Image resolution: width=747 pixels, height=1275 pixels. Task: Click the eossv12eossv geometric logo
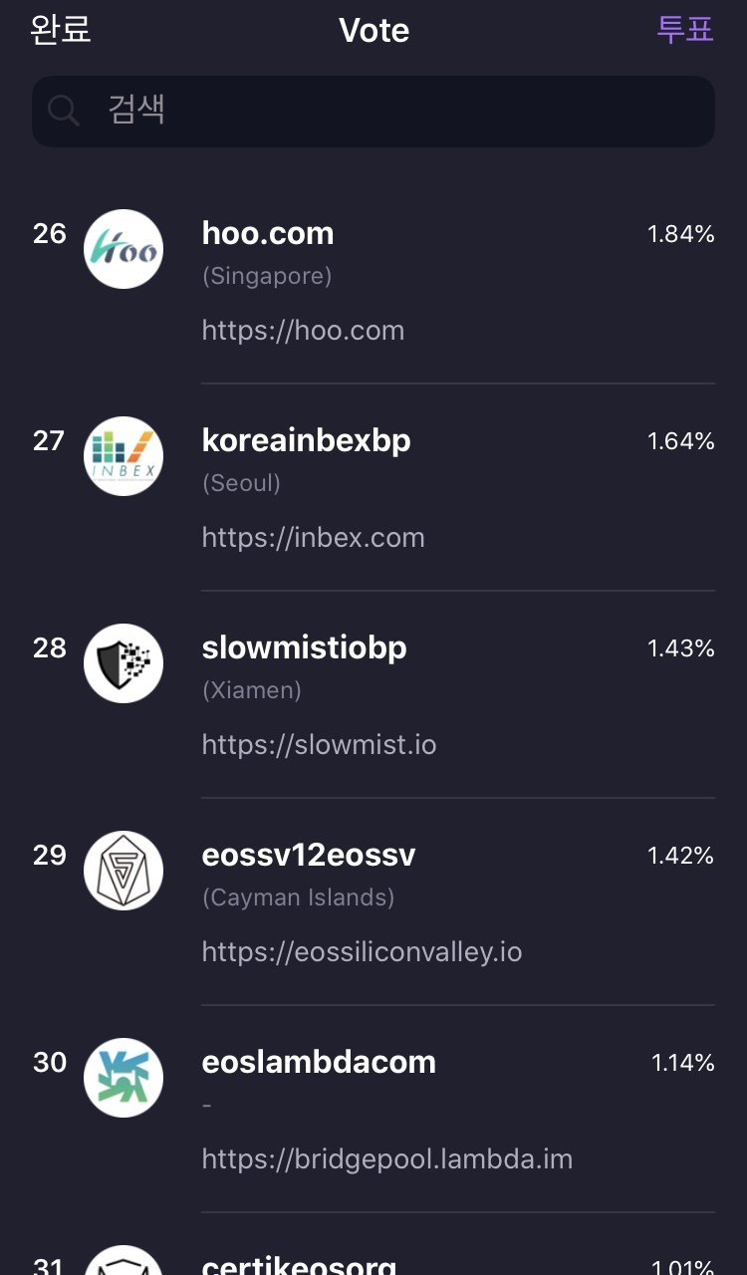click(x=124, y=871)
